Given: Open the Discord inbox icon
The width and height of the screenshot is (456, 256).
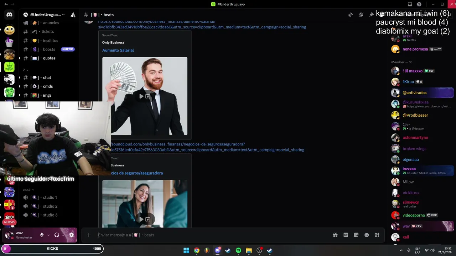Looking at the screenshot, I should (x=410, y=4).
